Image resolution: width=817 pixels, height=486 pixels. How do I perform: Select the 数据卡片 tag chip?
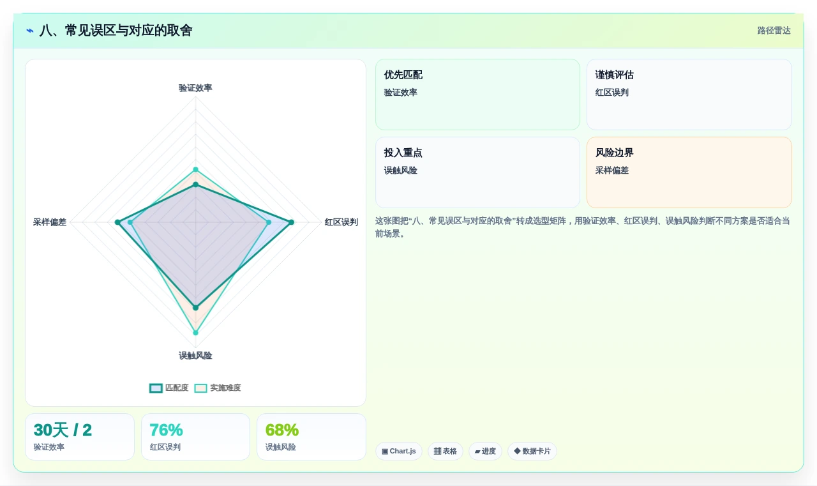coord(532,451)
